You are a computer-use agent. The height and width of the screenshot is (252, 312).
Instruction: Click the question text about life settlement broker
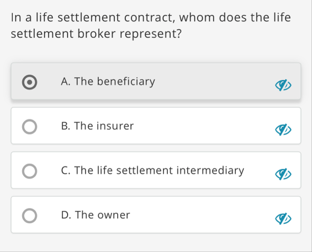[x=150, y=25]
